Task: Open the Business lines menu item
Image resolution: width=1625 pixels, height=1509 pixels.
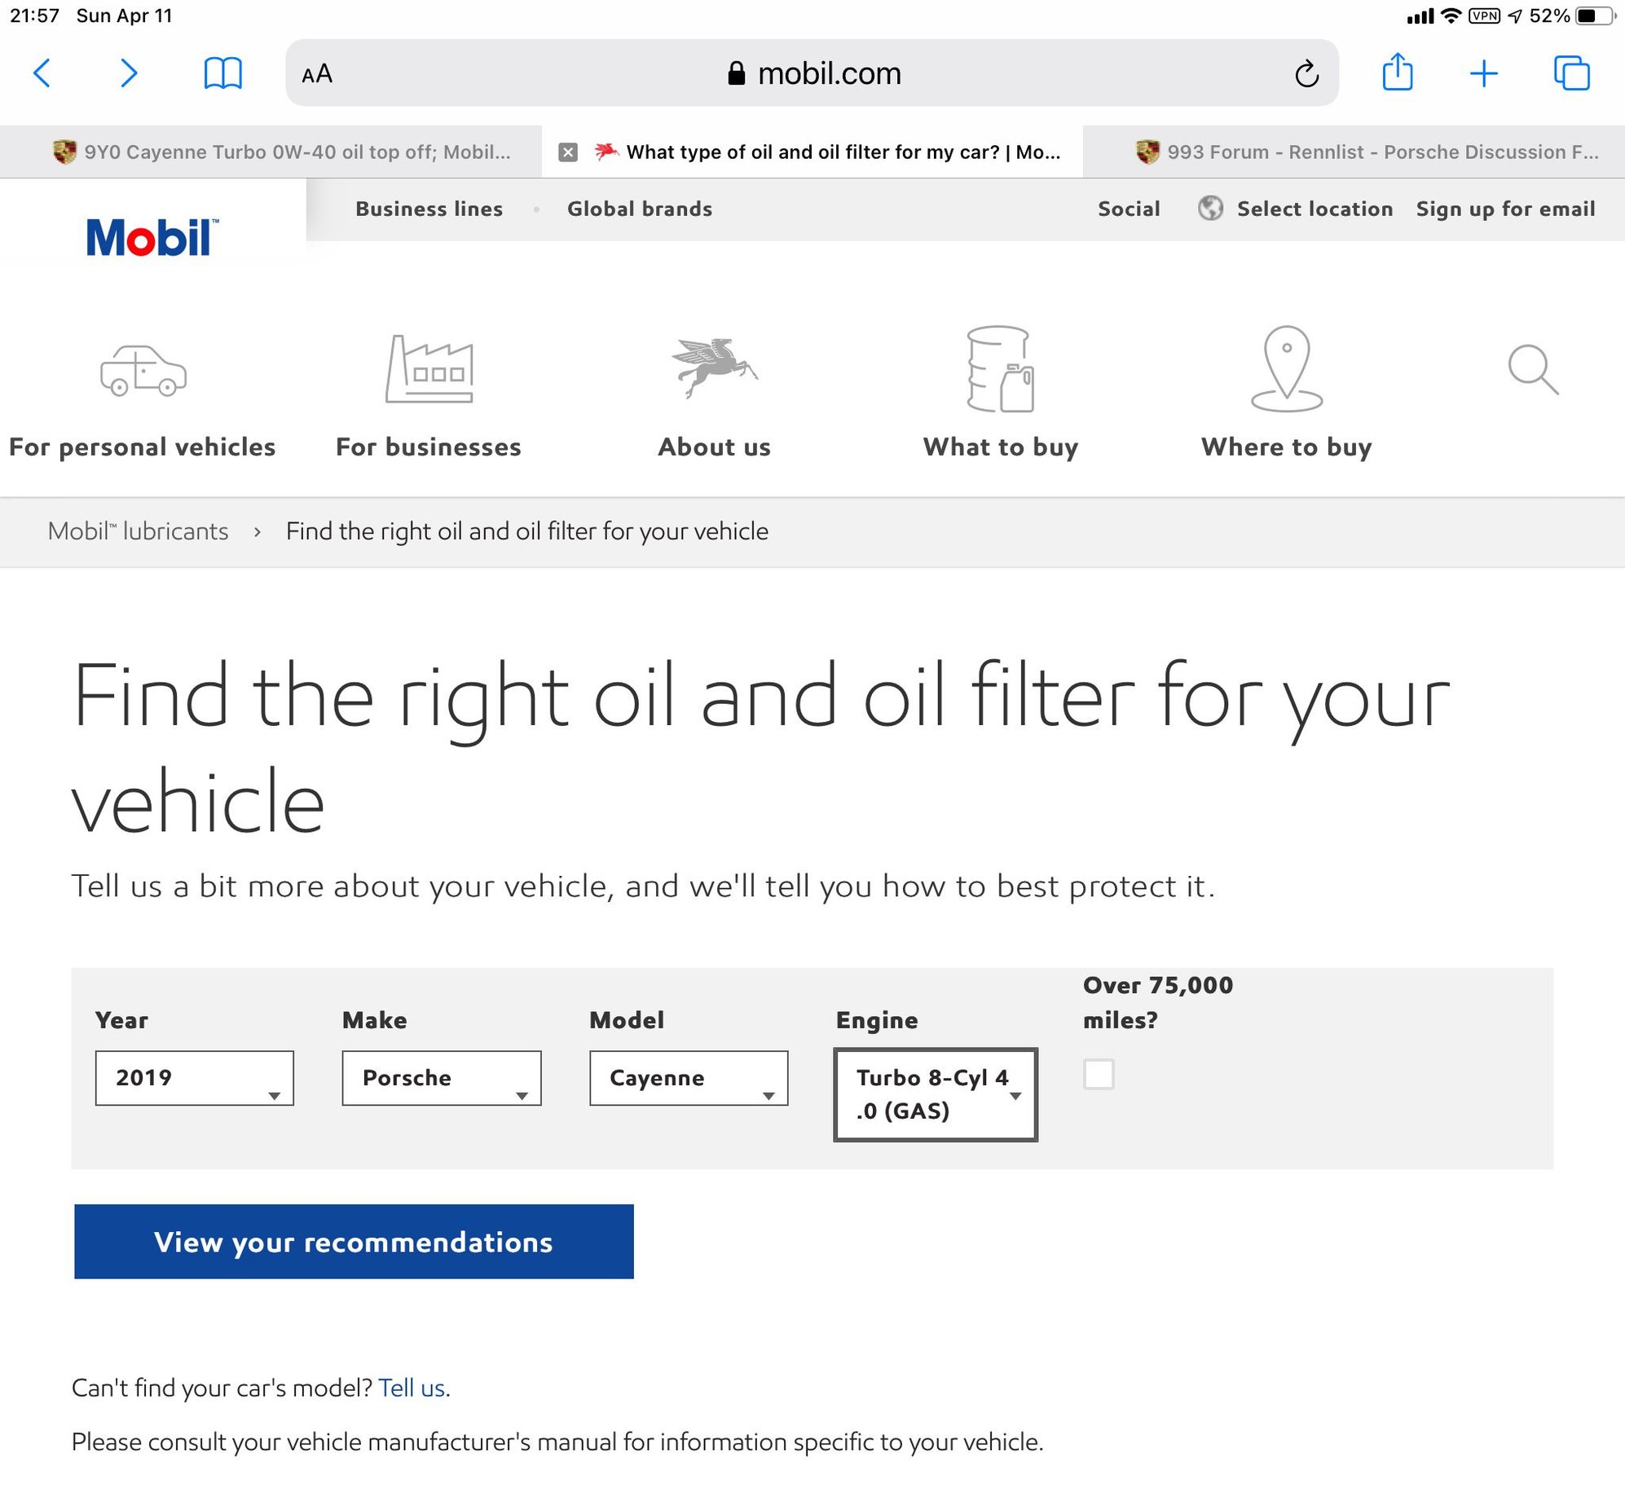Action: pyautogui.click(x=428, y=209)
